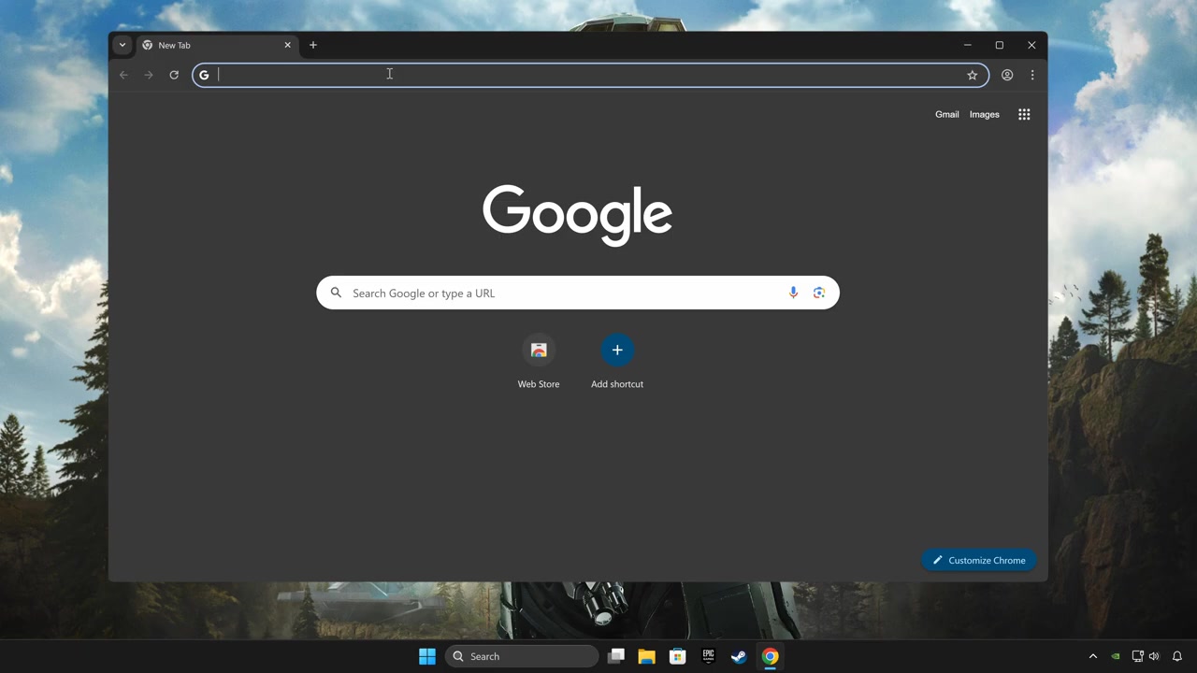Open the Web Store shortcut
Viewport: 1197px width, 673px height.
(539, 362)
